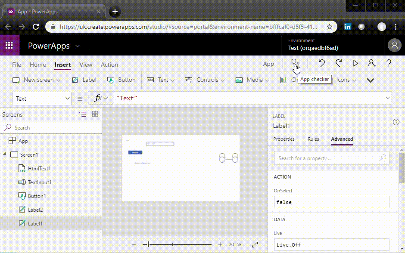Select the App item in tree
The width and height of the screenshot is (405, 253).
51,141
